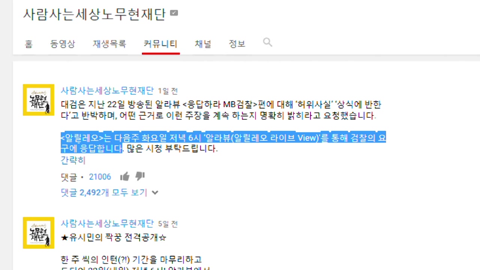Viewport: 480px width, 270px height.
Task: Open the 1일 전 timestamp link
Action: [x=168, y=91]
